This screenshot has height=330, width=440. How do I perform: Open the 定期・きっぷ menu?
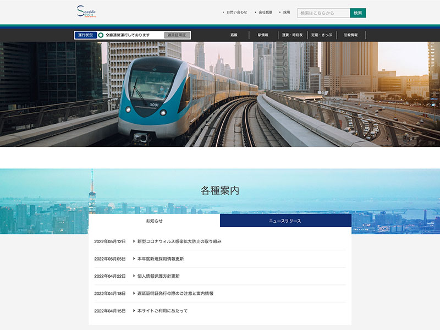(321, 35)
